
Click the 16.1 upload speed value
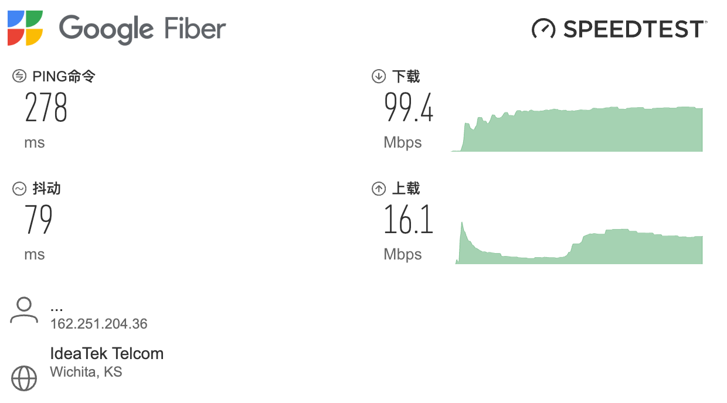[409, 220]
